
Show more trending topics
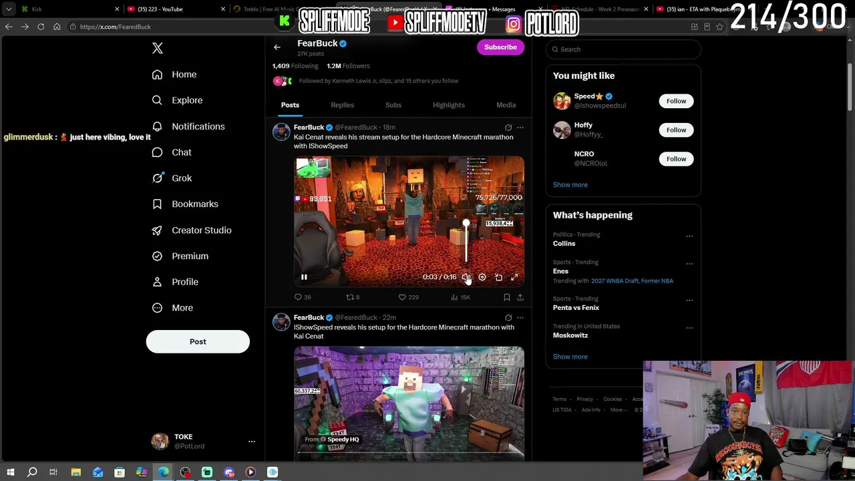click(x=570, y=357)
